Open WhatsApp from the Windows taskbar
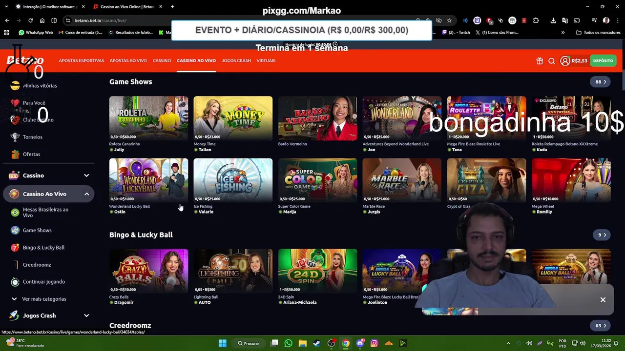 288,343
